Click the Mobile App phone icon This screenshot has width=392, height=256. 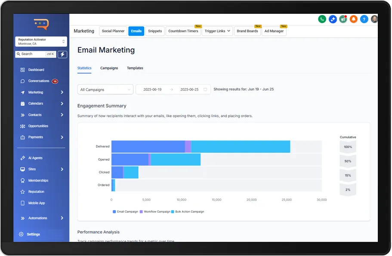click(22, 203)
